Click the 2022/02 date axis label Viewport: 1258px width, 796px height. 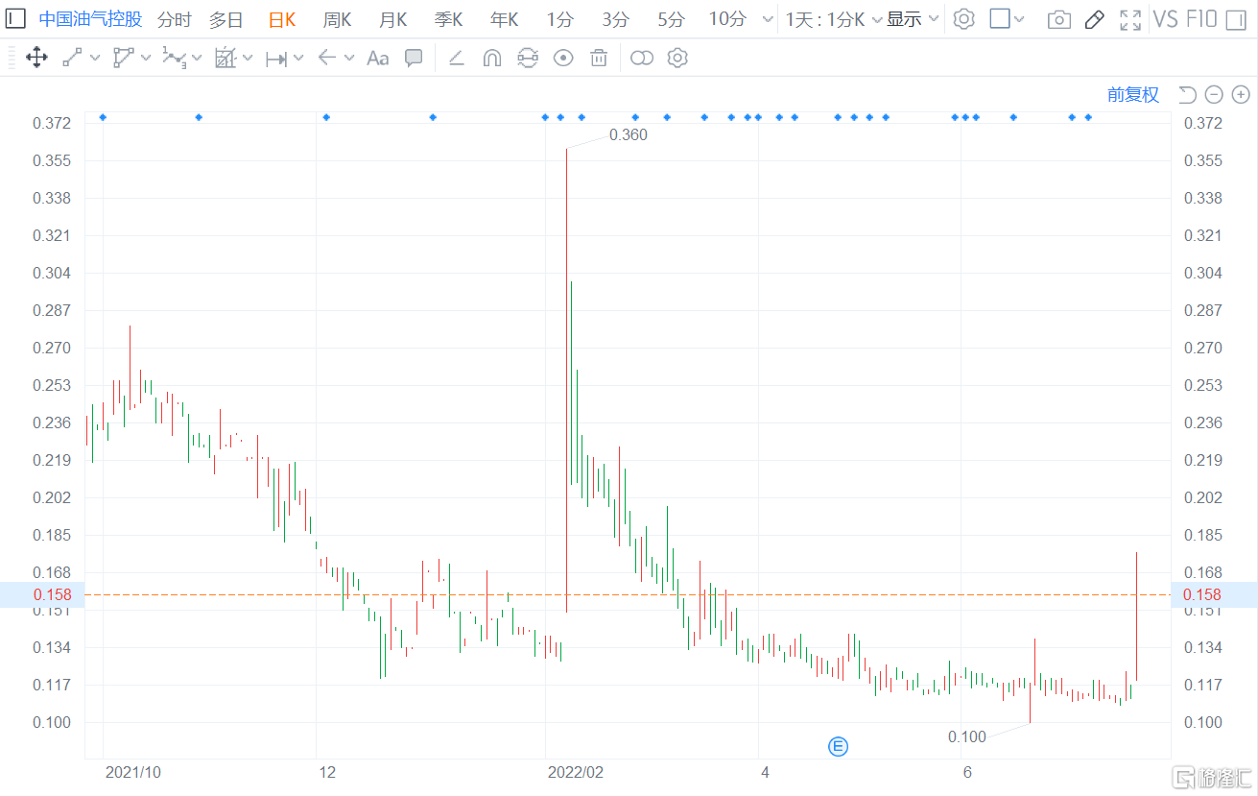(576, 772)
